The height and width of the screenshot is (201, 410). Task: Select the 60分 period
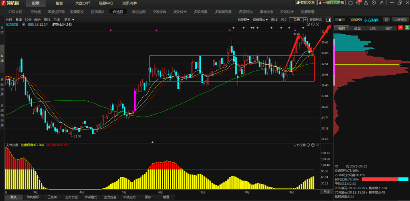(x=37, y=20)
